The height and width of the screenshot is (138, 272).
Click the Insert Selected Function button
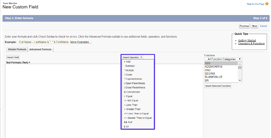pyautogui.click(x=218, y=86)
